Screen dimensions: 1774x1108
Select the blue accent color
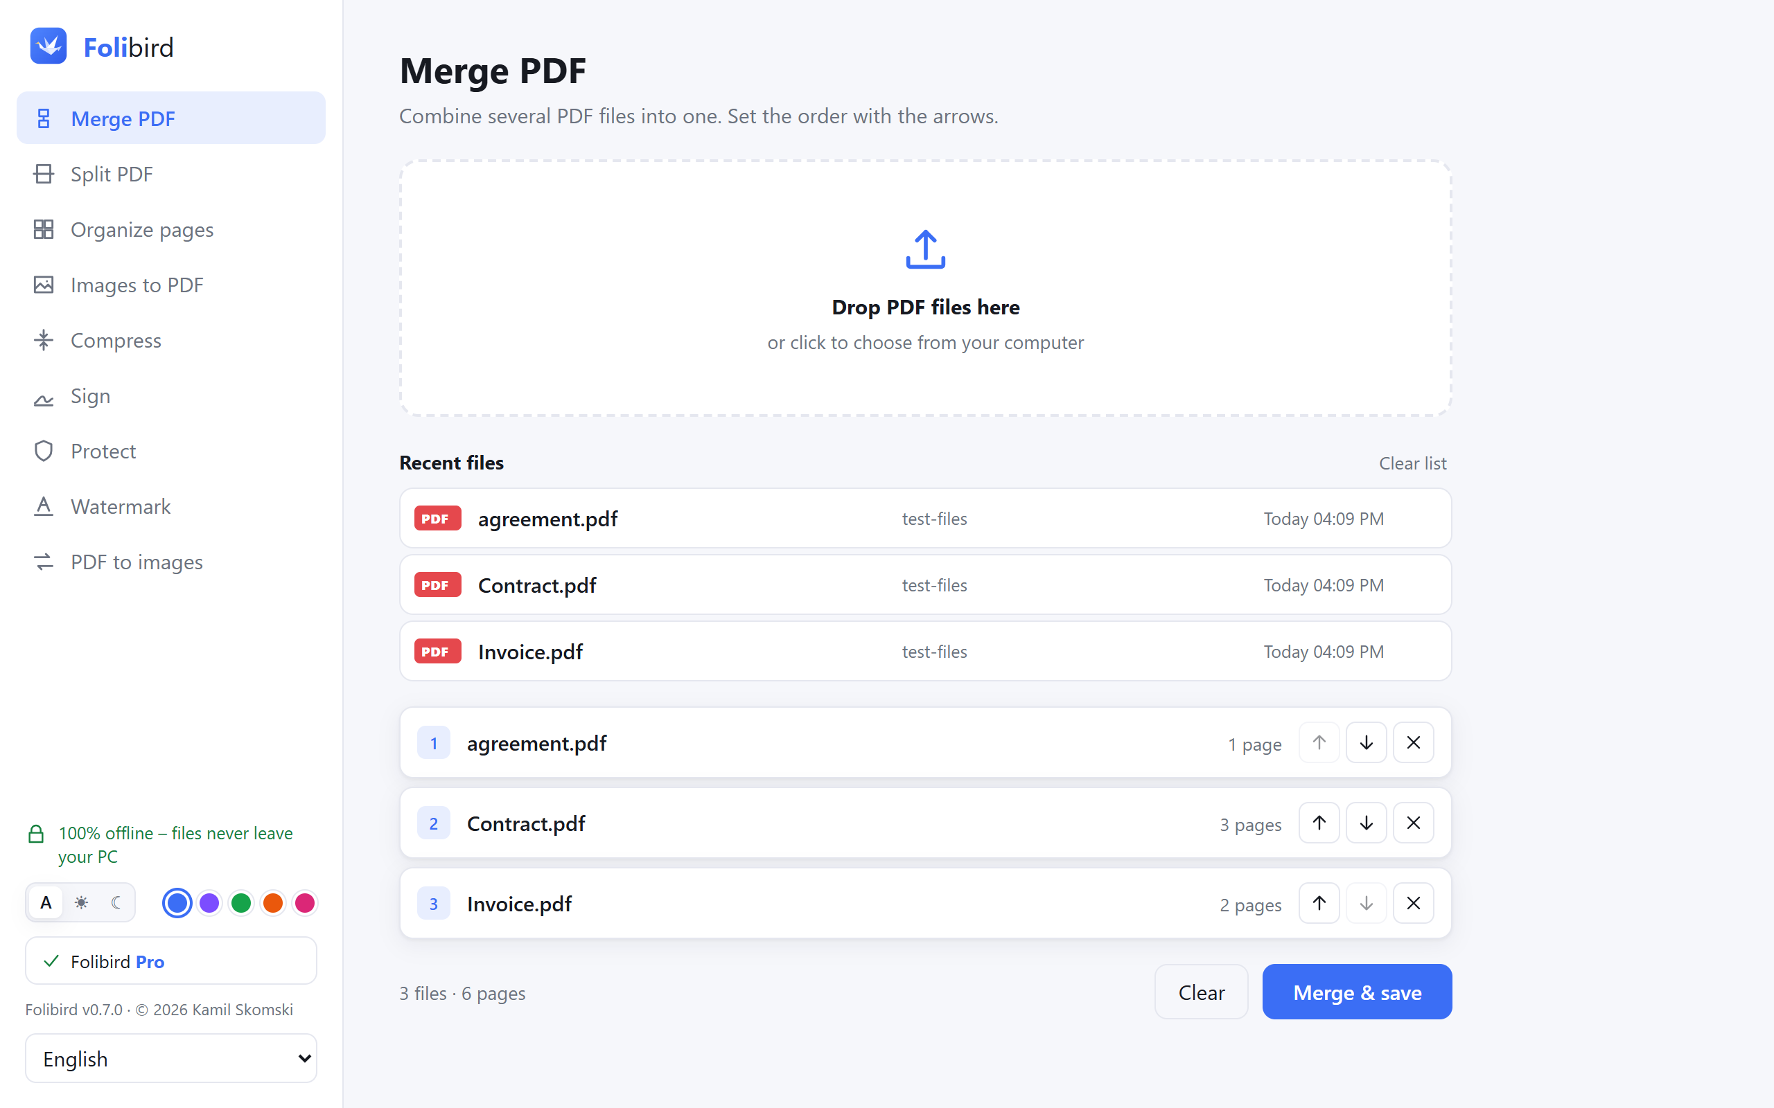177,903
